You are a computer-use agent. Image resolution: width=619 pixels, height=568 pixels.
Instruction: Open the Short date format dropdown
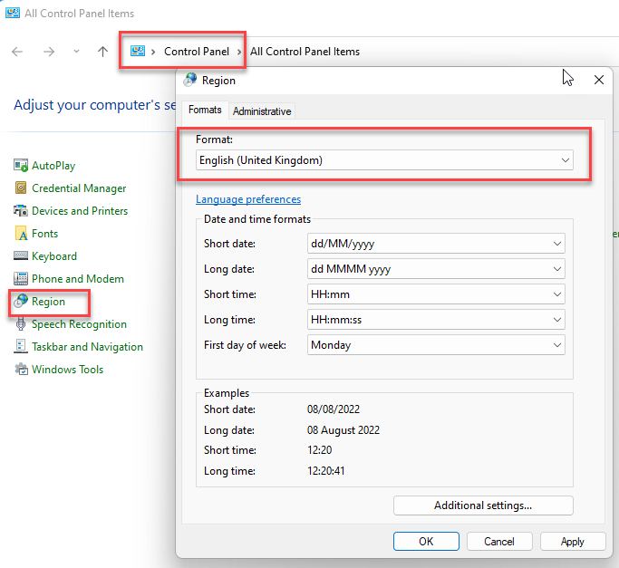tap(435, 244)
